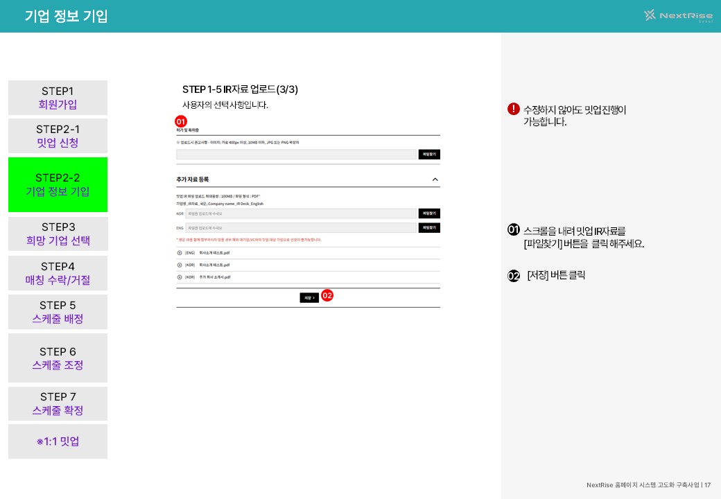The image size is (721, 499).
Task: Click the 저장 save button
Action: pos(309,298)
